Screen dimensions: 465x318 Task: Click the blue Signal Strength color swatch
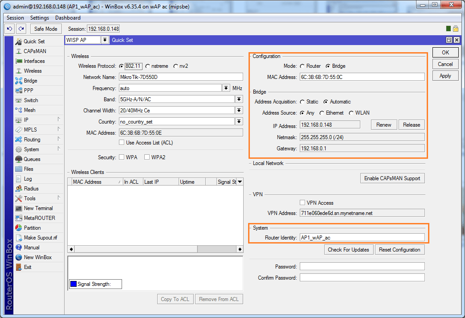[x=73, y=284]
